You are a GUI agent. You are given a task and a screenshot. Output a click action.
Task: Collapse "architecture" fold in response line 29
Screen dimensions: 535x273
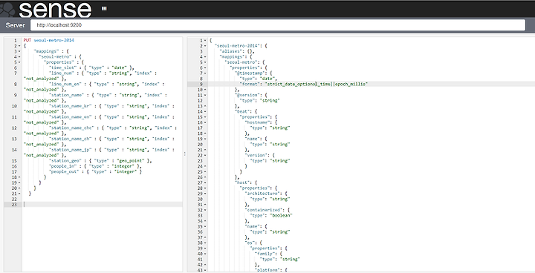click(x=205, y=193)
